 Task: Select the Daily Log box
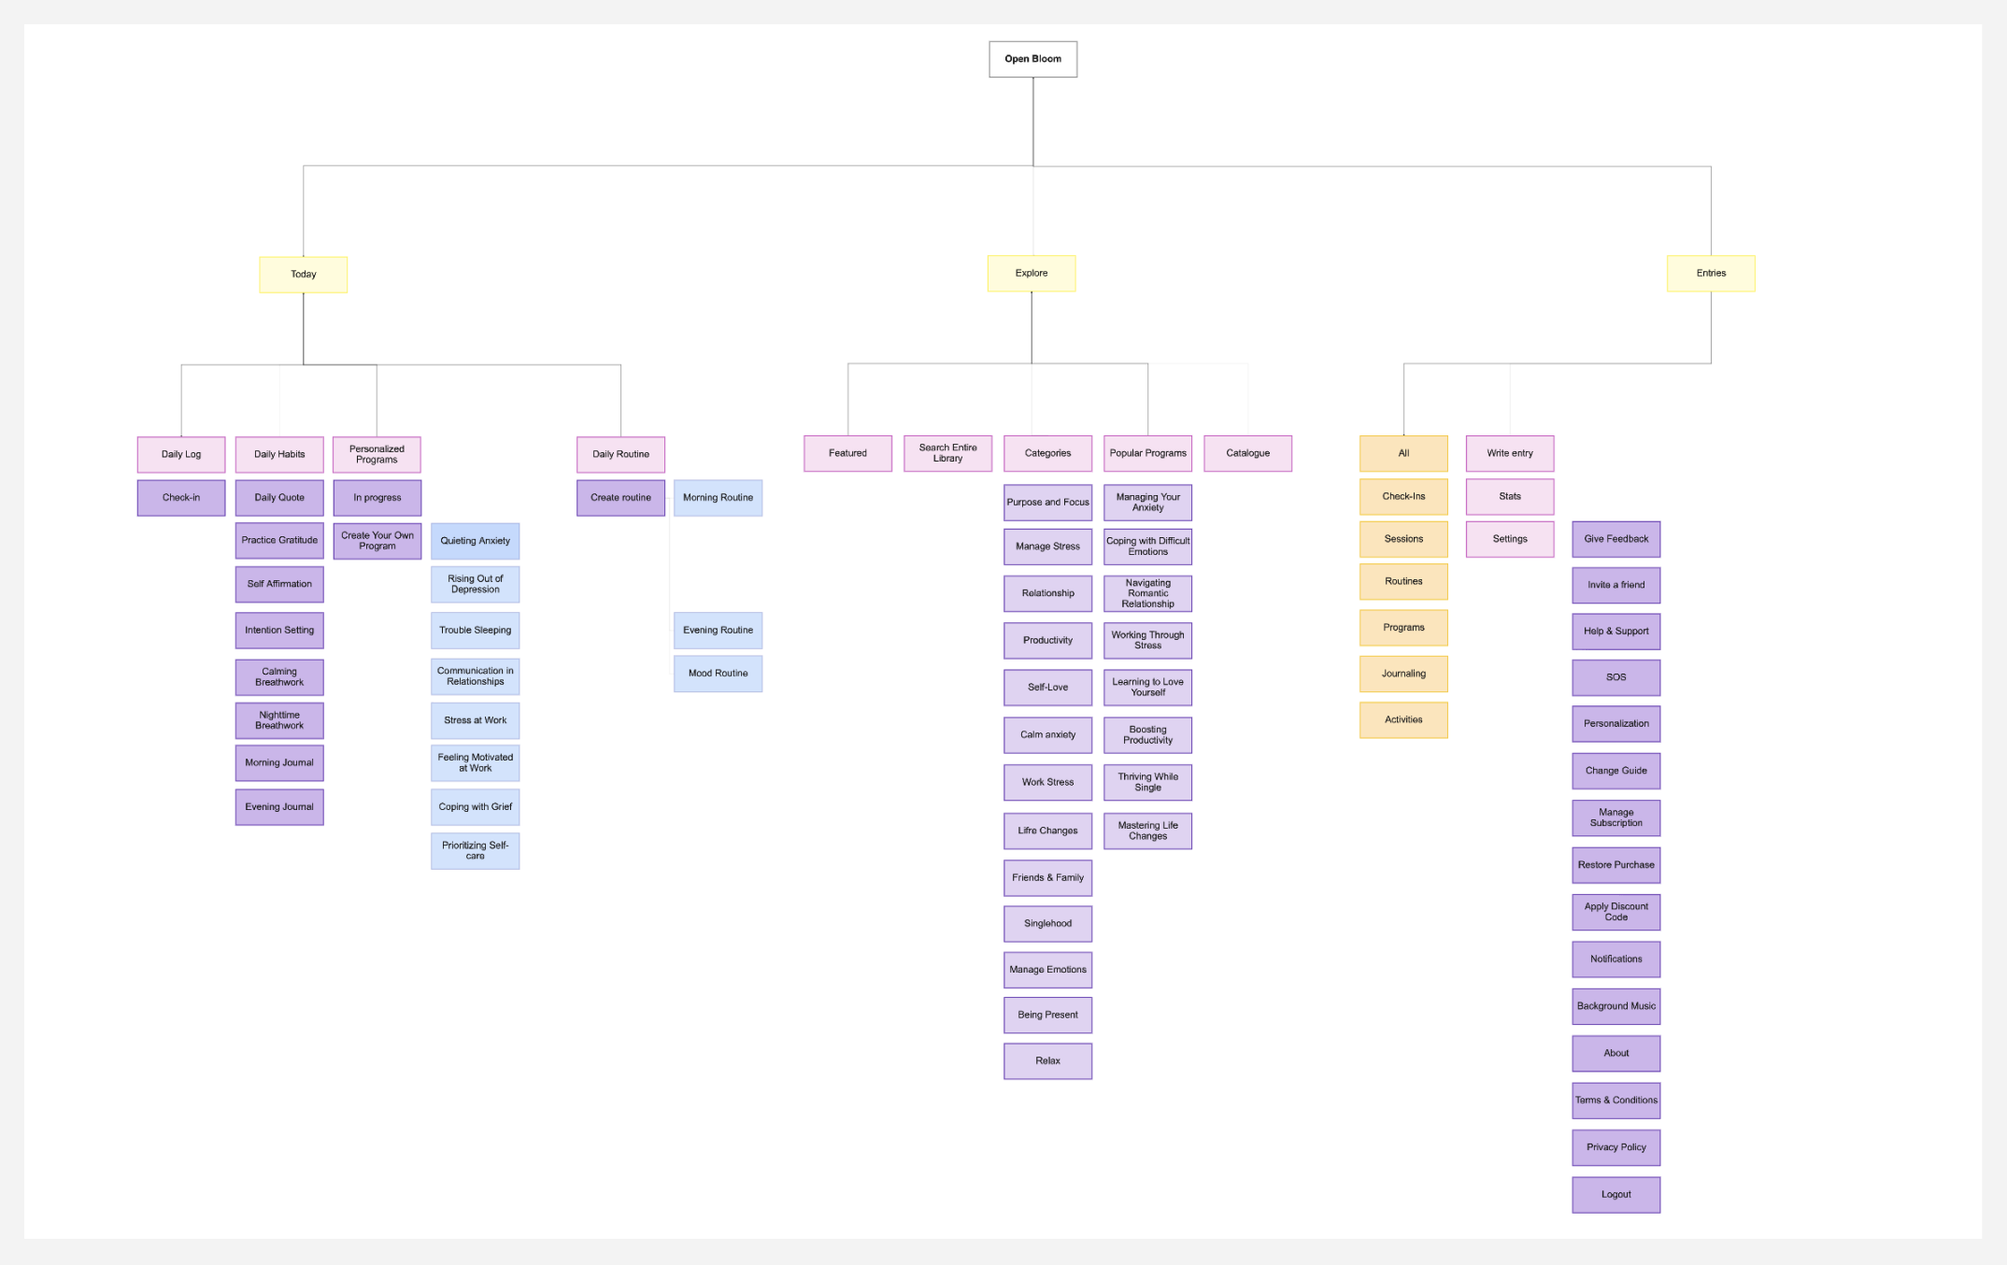point(180,455)
